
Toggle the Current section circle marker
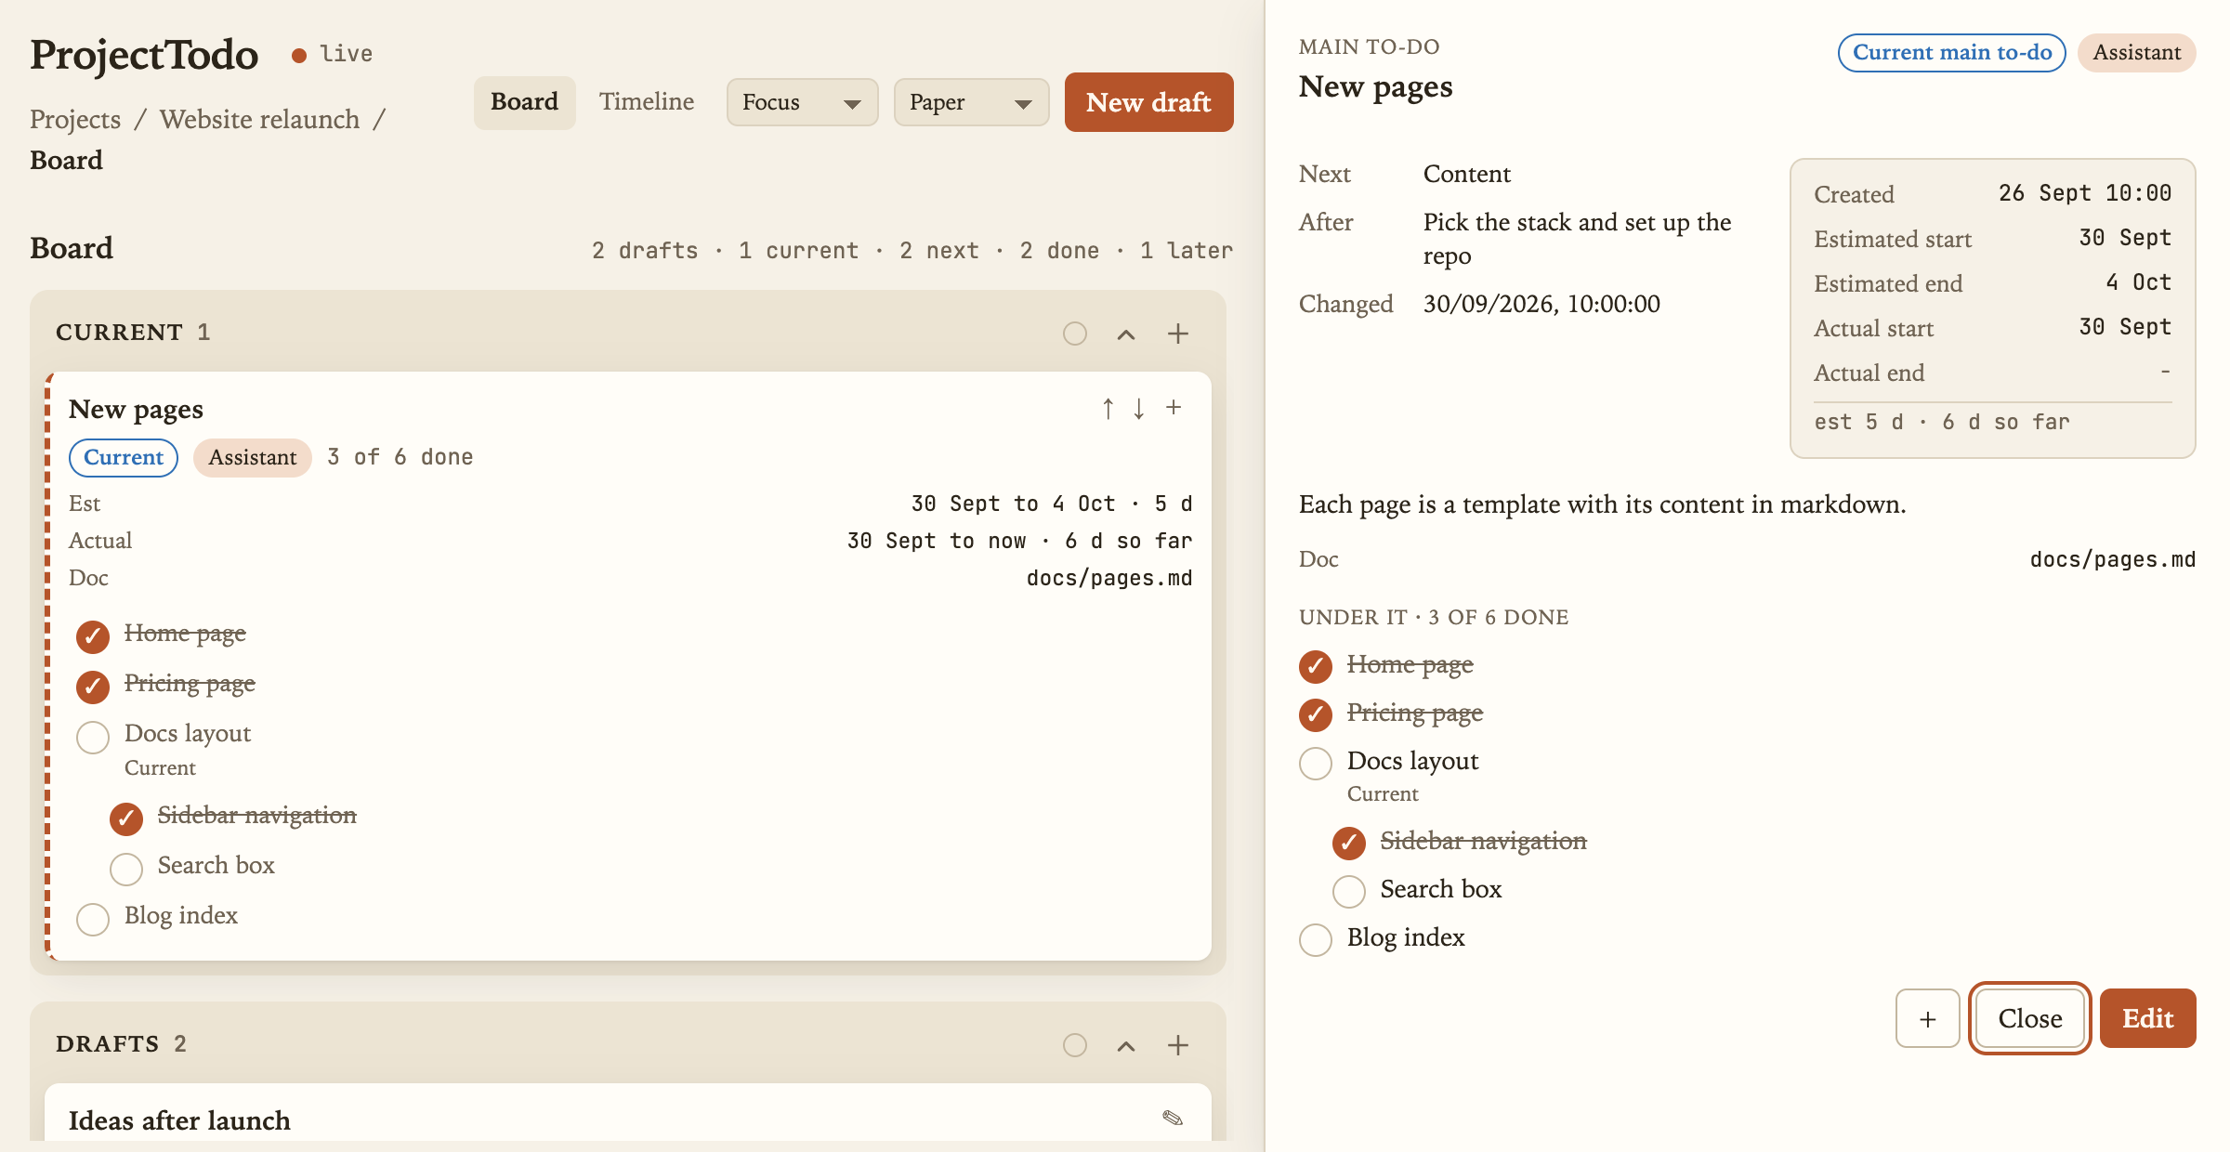click(1075, 334)
